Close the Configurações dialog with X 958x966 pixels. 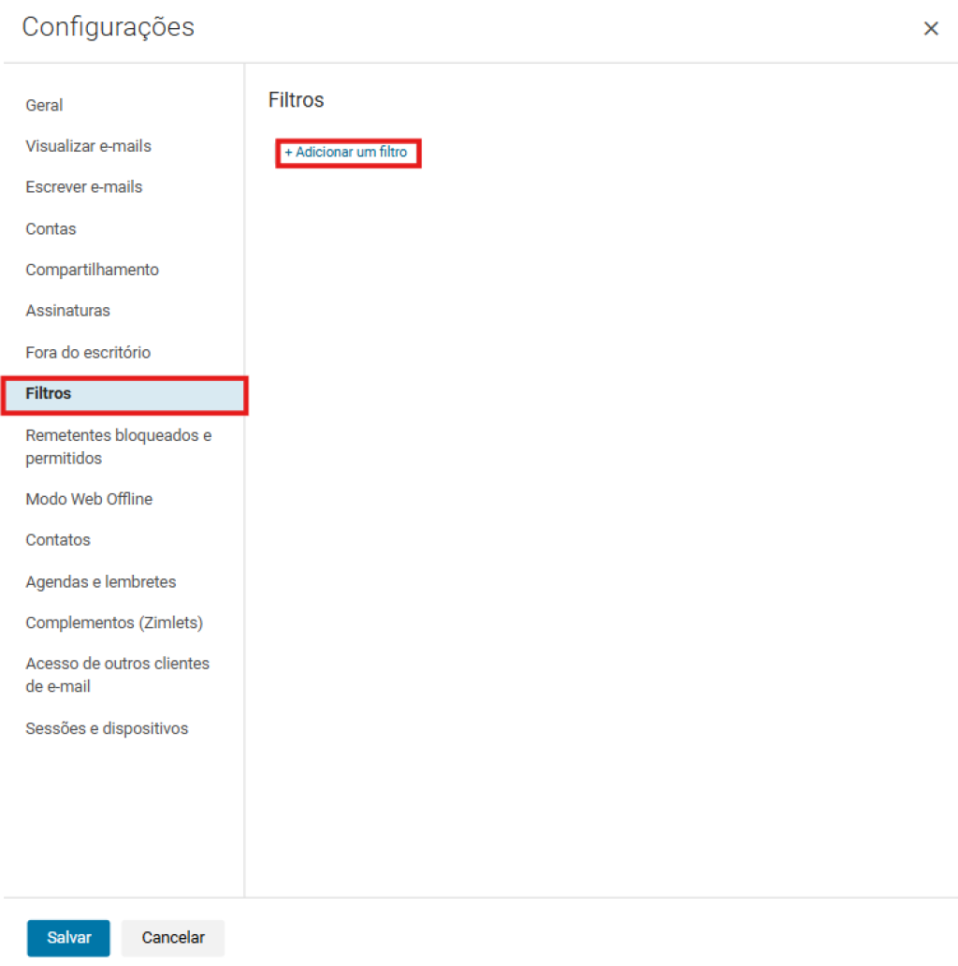(x=931, y=29)
